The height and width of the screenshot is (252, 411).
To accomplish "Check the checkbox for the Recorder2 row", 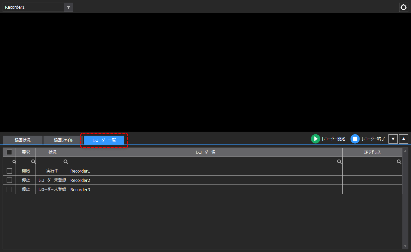I will (9, 180).
